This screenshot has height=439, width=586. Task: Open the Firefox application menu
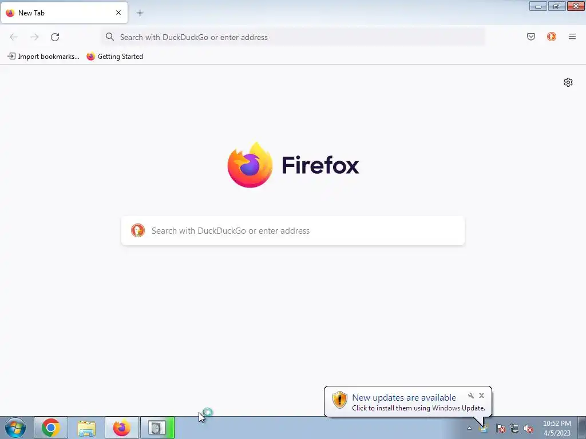click(x=572, y=37)
